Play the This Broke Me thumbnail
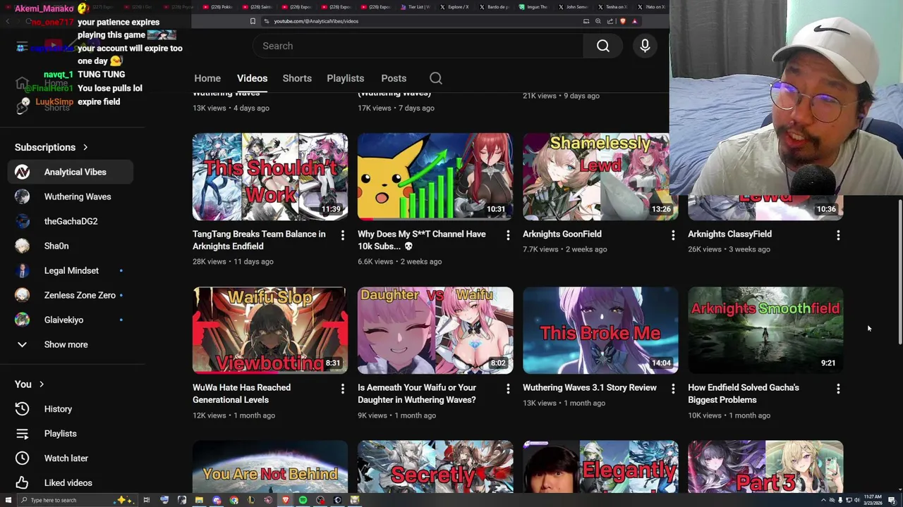 coord(600,330)
